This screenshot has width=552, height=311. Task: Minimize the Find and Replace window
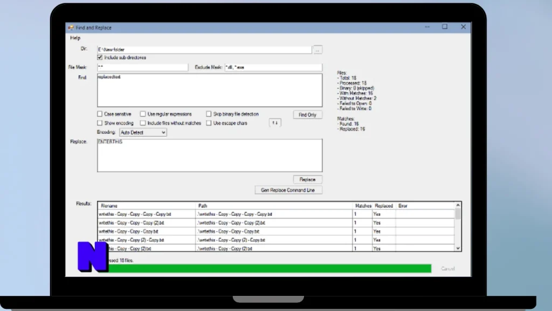point(427,27)
